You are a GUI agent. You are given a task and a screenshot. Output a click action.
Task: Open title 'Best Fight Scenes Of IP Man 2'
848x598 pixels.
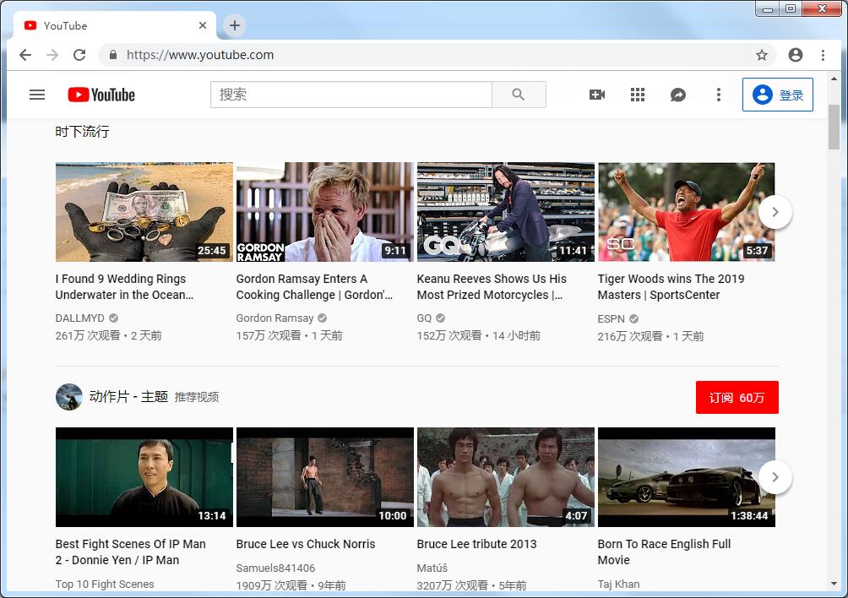[x=130, y=552]
